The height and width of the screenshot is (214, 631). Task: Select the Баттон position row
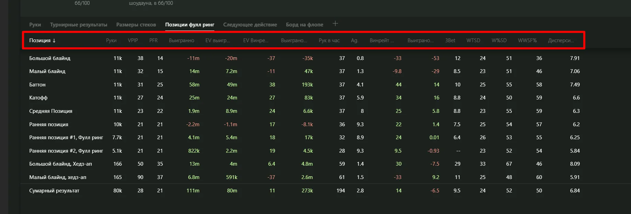(x=37, y=85)
